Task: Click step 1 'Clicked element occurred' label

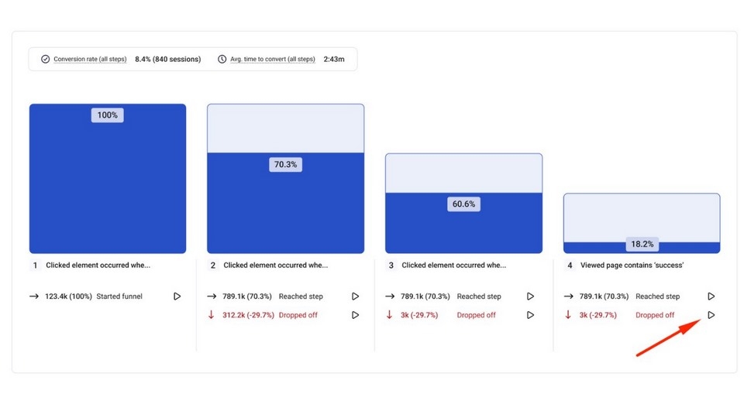Action: [98, 266]
